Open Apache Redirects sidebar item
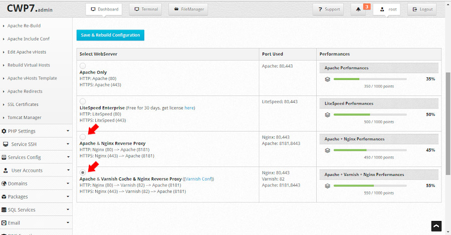 (x=25, y=91)
